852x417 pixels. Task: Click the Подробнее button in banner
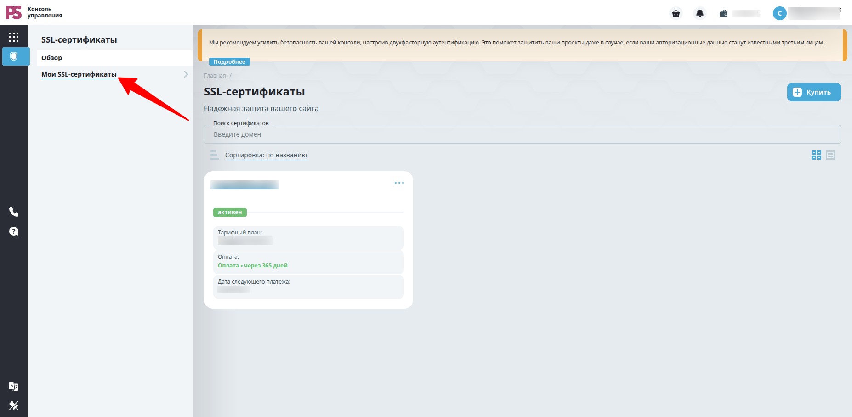[229, 62]
